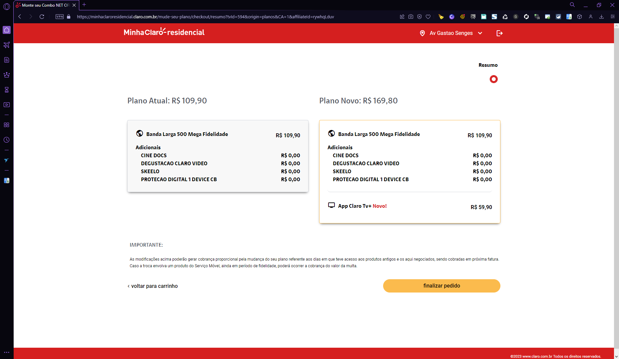Open the Easy Setup sliders icon
This screenshot has width=619, height=359.
(613, 17)
